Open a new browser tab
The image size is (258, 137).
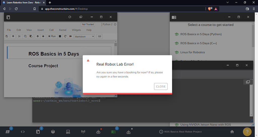50,3
